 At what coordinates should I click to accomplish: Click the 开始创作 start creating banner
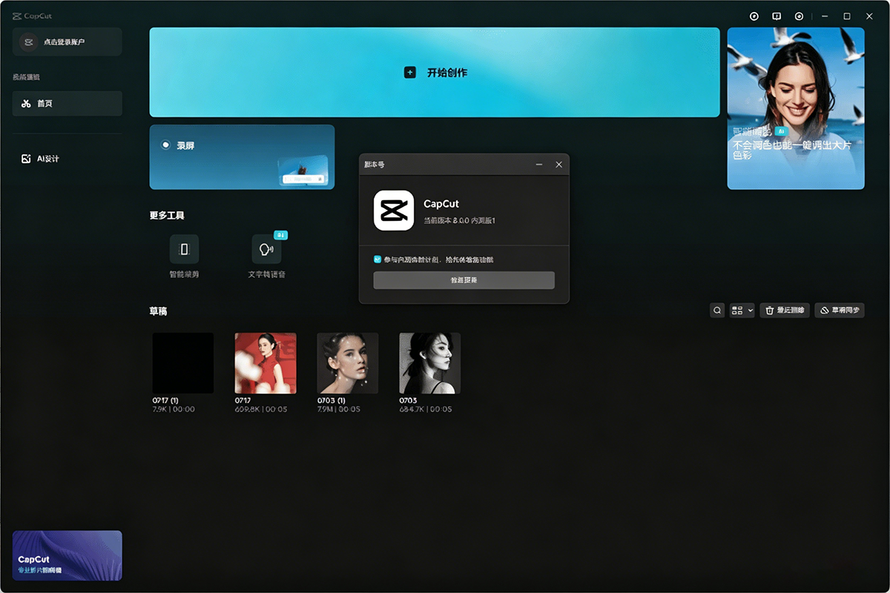click(x=435, y=73)
